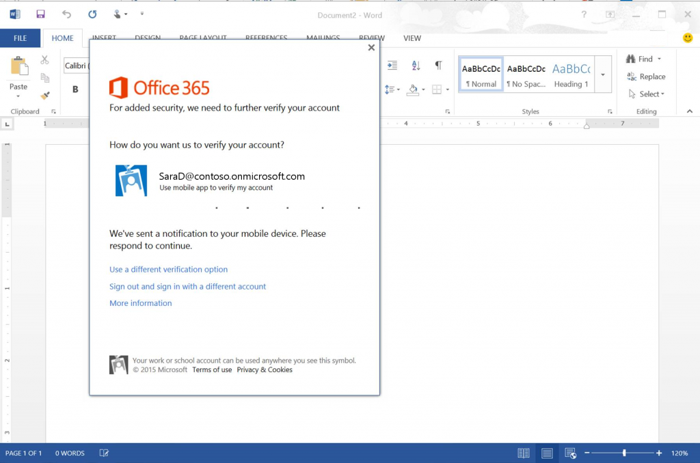Click the 0 WORDS counter in status bar
This screenshot has width=700, height=463.
coord(69,453)
